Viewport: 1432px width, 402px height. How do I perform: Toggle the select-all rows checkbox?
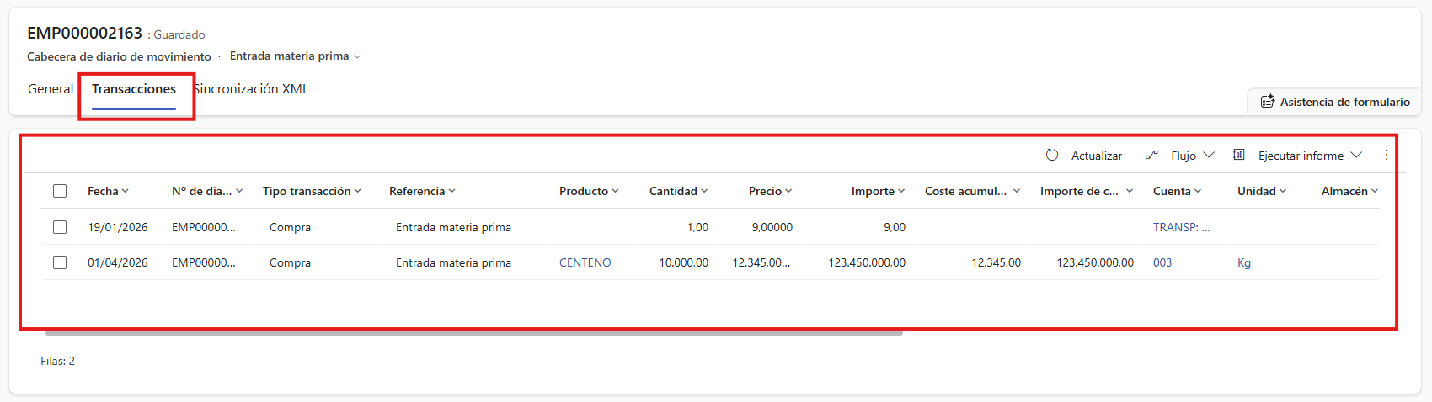click(60, 191)
